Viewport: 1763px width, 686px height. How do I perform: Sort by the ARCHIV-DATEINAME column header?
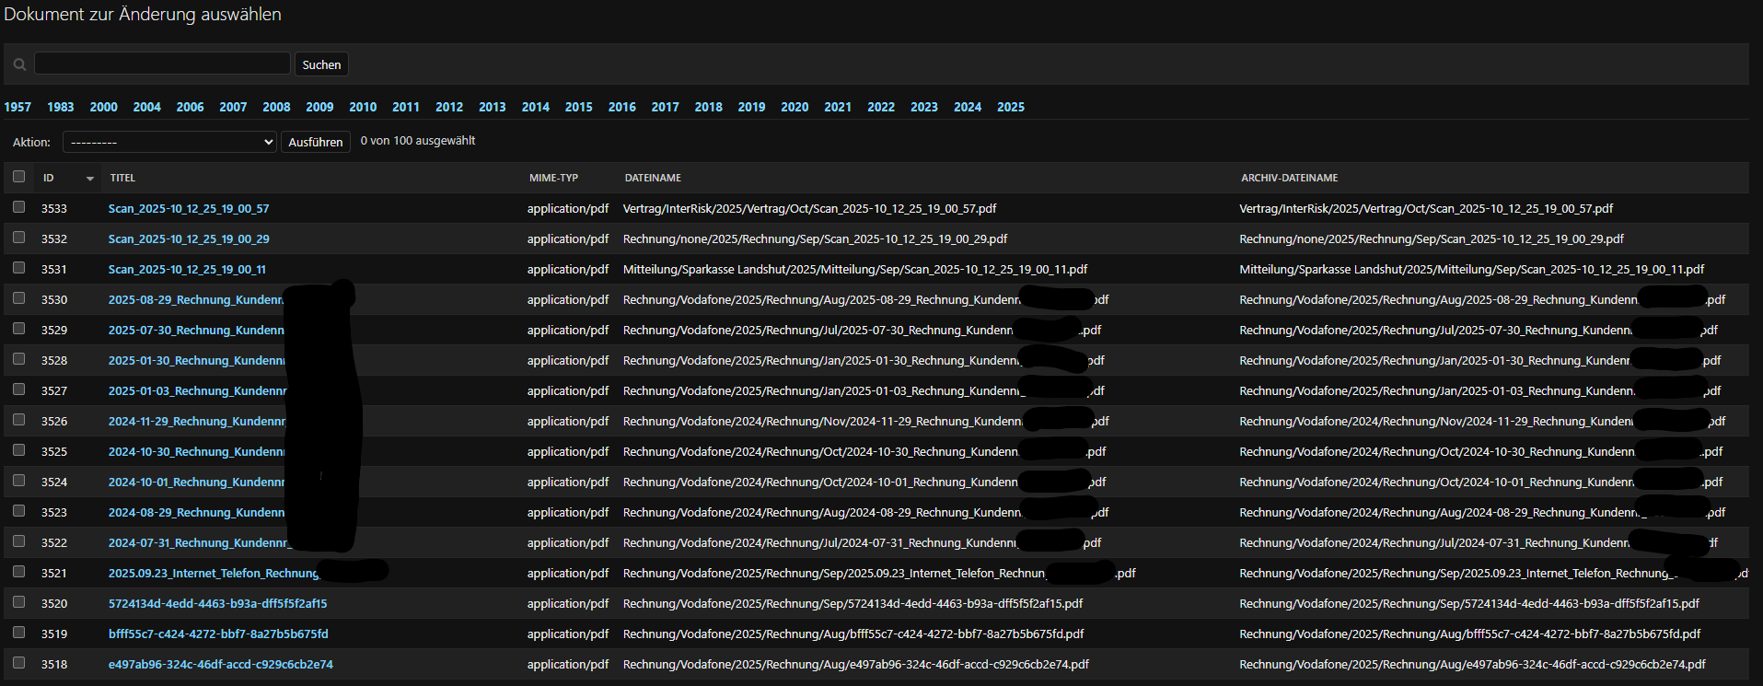[x=1289, y=178]
